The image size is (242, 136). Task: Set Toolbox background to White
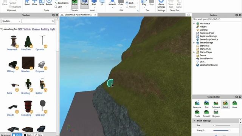17,135
